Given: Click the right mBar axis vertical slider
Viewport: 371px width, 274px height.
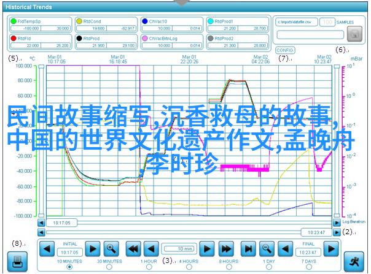Looking at the screenshot, I should pos(337,141).
